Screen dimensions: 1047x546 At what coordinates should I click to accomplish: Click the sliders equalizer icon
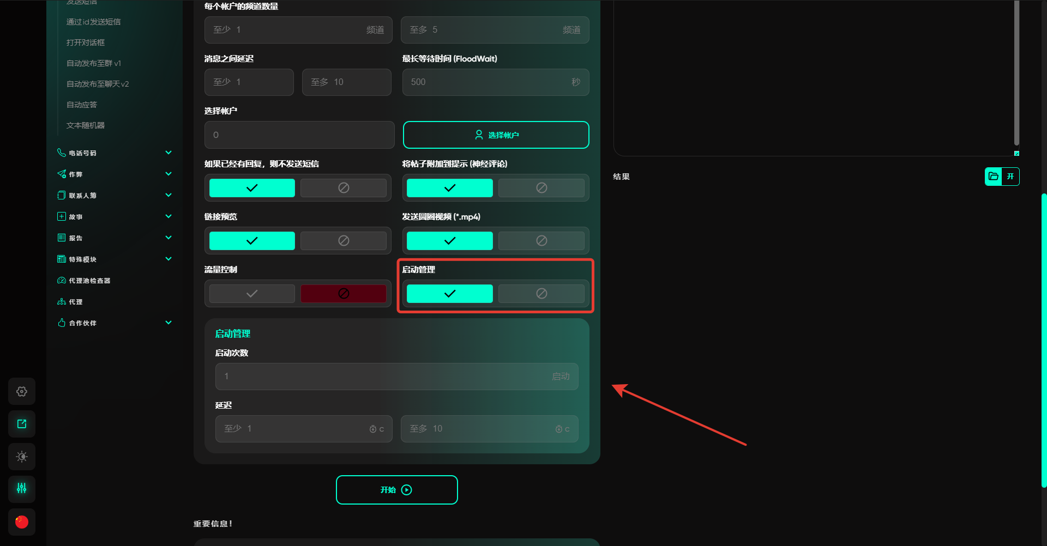[22, 488]
